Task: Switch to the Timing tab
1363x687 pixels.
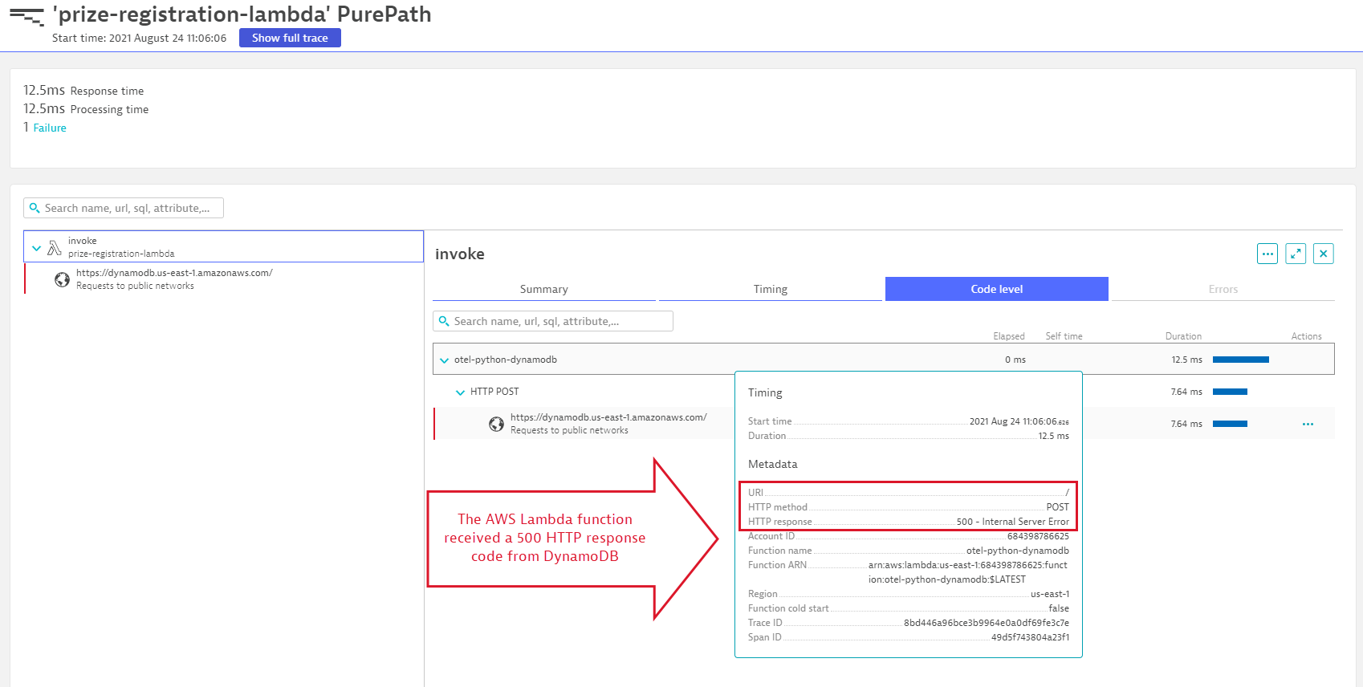Action: [771, 289]
